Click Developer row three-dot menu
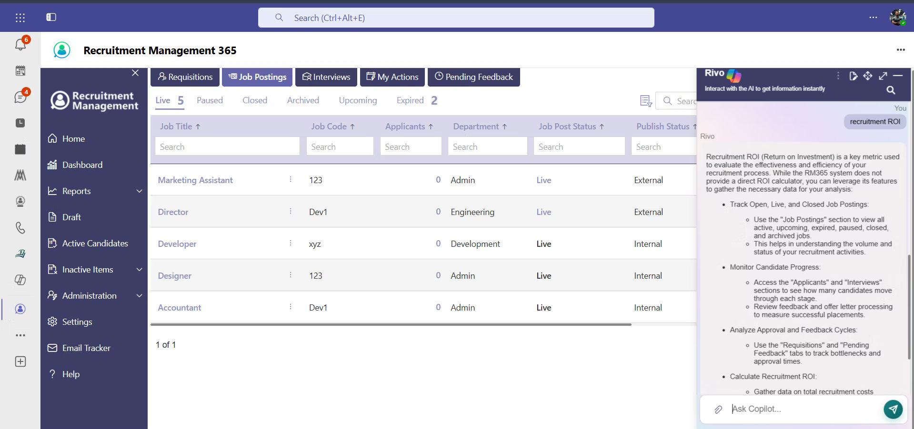The image size is (914, 429). tap(291, 243)
